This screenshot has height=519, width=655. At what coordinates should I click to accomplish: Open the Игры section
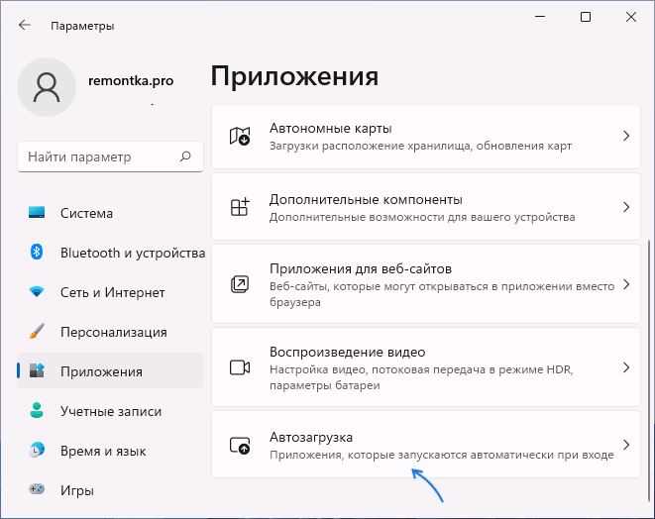pyautogui.click(x=110, y=489)
